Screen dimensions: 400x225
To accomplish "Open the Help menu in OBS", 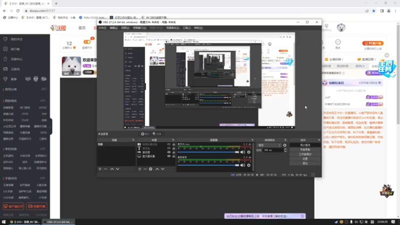I will (198, 28).
